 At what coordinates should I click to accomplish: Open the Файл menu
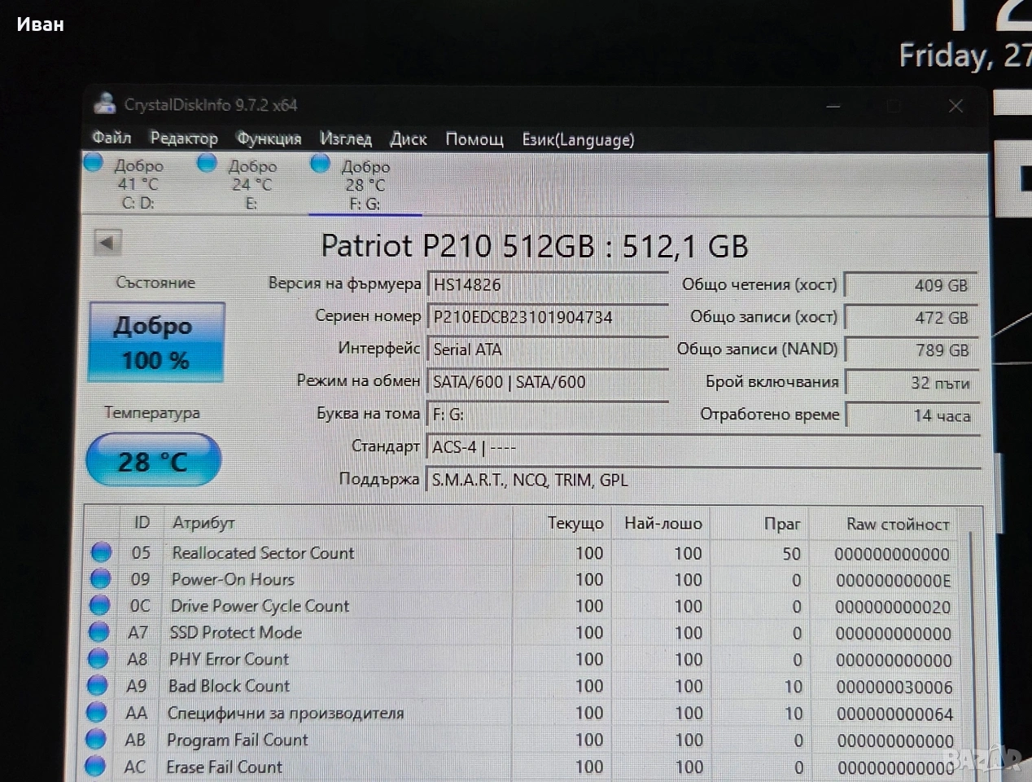[112, 138]
